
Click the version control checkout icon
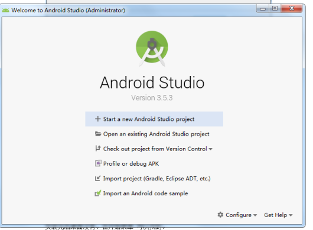click(97, 148)
